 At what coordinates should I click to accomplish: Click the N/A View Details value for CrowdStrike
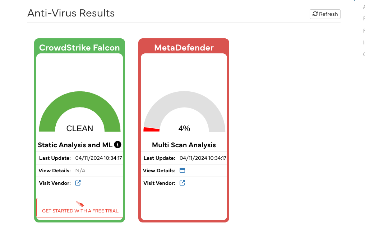coord(80,171)
